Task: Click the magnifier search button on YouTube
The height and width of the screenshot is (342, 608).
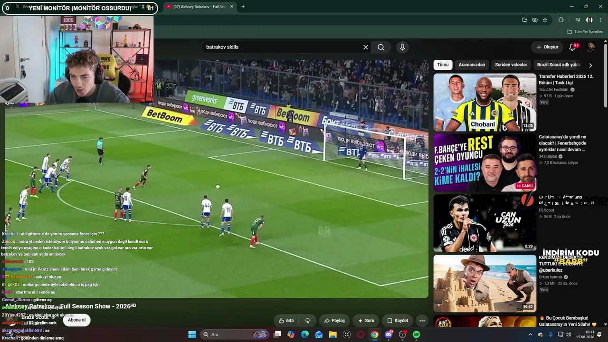Action: click(381, 47)
